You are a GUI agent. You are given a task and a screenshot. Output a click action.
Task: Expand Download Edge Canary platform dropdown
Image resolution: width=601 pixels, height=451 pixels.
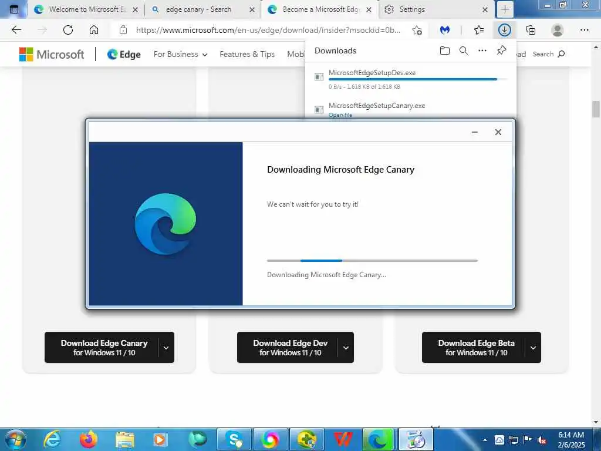[166, 348]
